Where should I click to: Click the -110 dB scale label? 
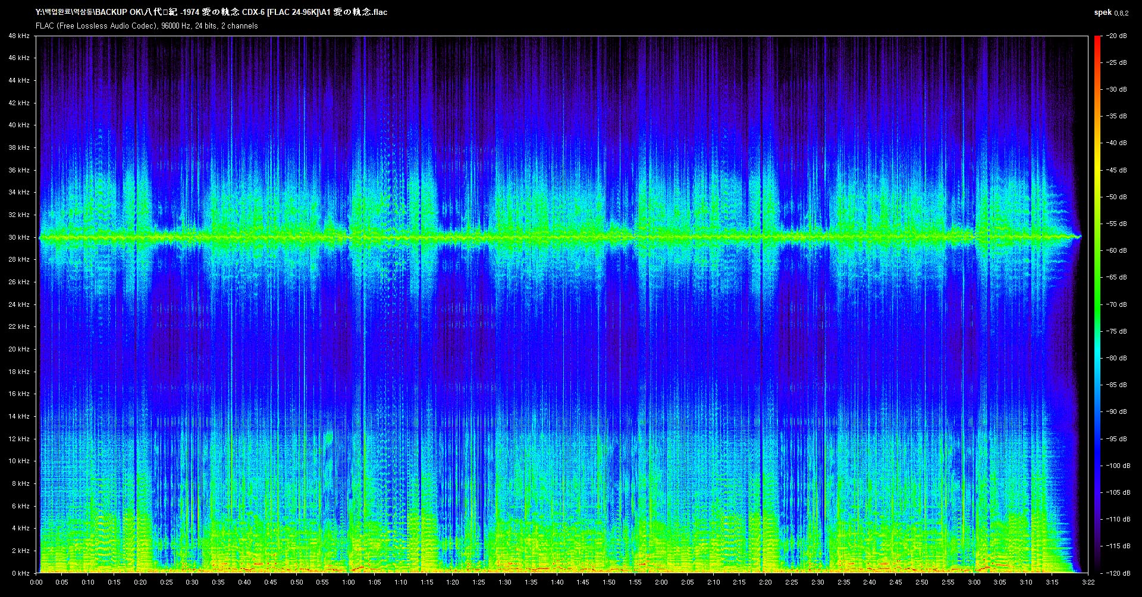click(x=1118, y=519)
